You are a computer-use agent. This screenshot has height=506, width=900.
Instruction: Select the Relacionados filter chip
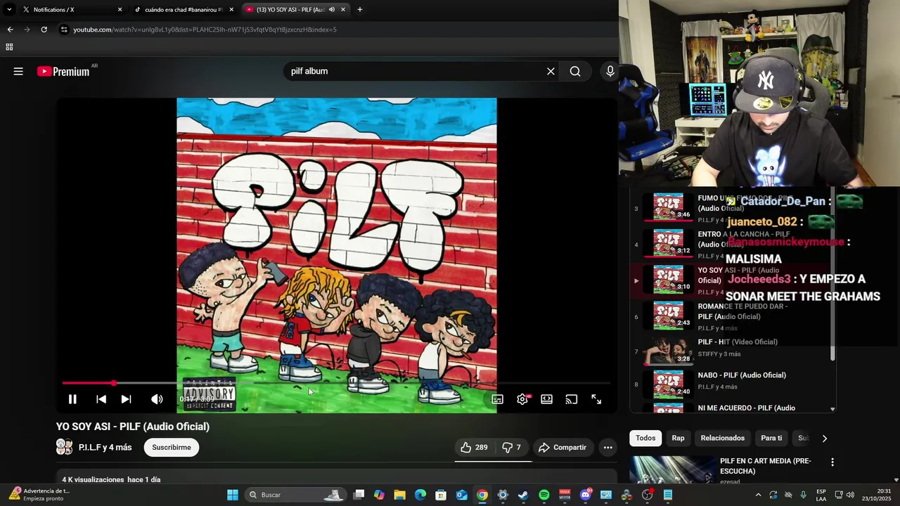click(722, 438)
